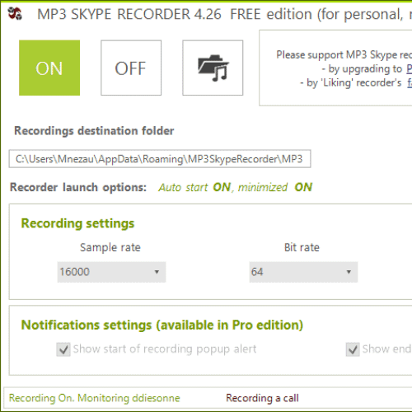Screen dimensions: 412x412
Task: Click the Recording a call status
Action: tap(262, 398)
